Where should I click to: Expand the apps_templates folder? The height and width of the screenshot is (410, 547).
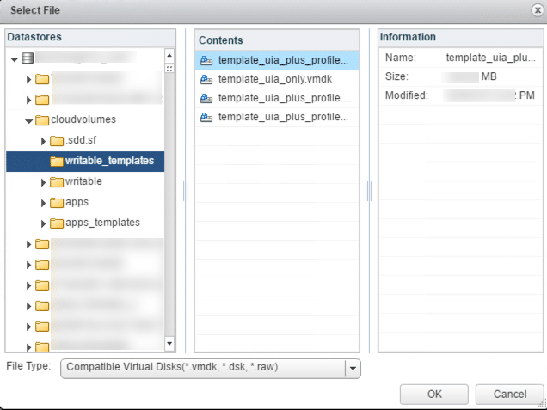click(x=44, y=223)
